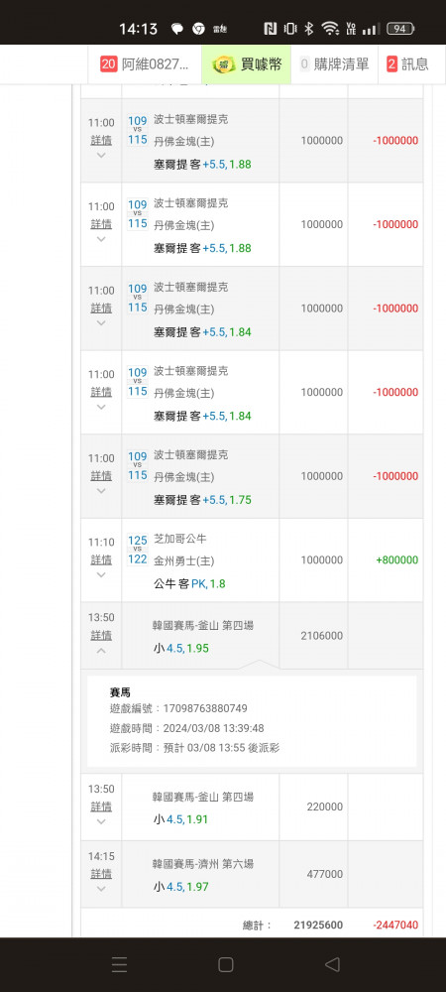Open the 訊息 messages tab

click(x=407, y=63)
